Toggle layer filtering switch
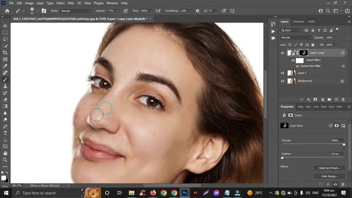Viewport: 352px width, 198px height. click(x=337, y=30)
